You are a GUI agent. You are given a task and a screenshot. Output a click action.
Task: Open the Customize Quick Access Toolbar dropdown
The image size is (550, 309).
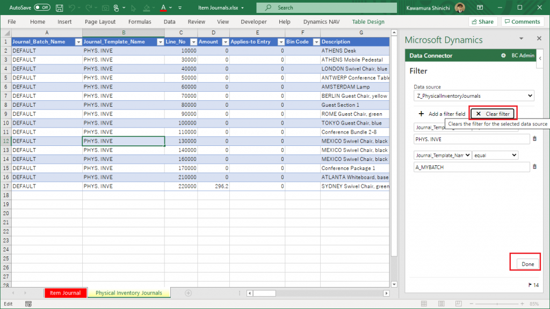[x=180, y=8]
